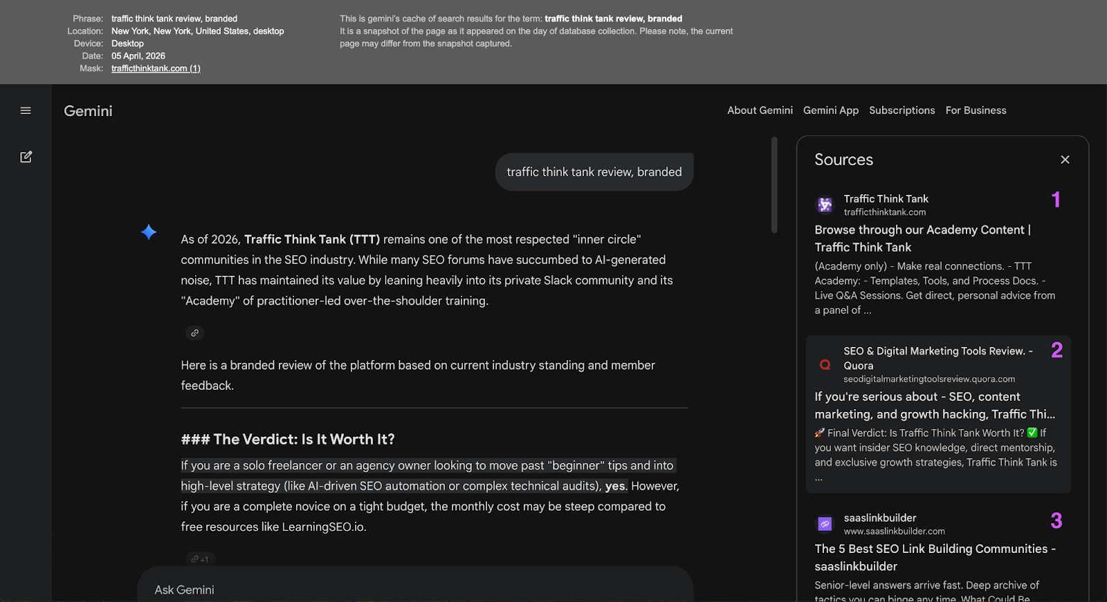Click the Traffic Think Tank favicon
Screen dimensions: 1107x602
[825, 205]
